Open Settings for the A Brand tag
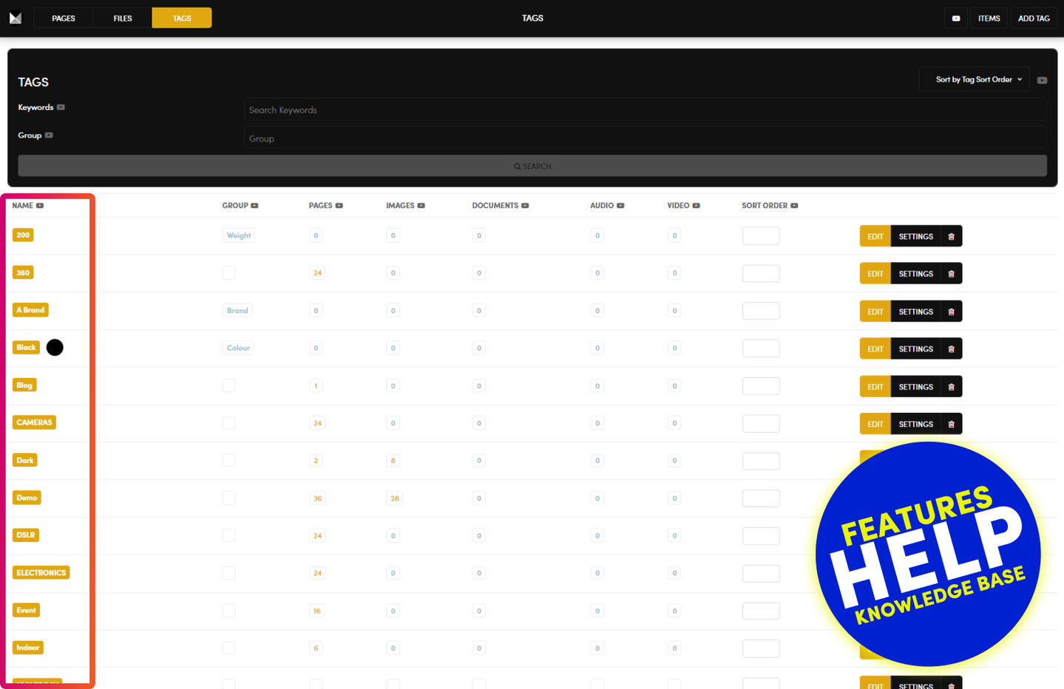 (x=915, y=312)
